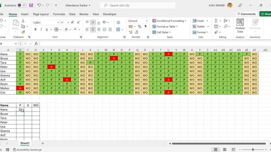Click Increase Decimal icon
The image size is (271, 152).
131,32
